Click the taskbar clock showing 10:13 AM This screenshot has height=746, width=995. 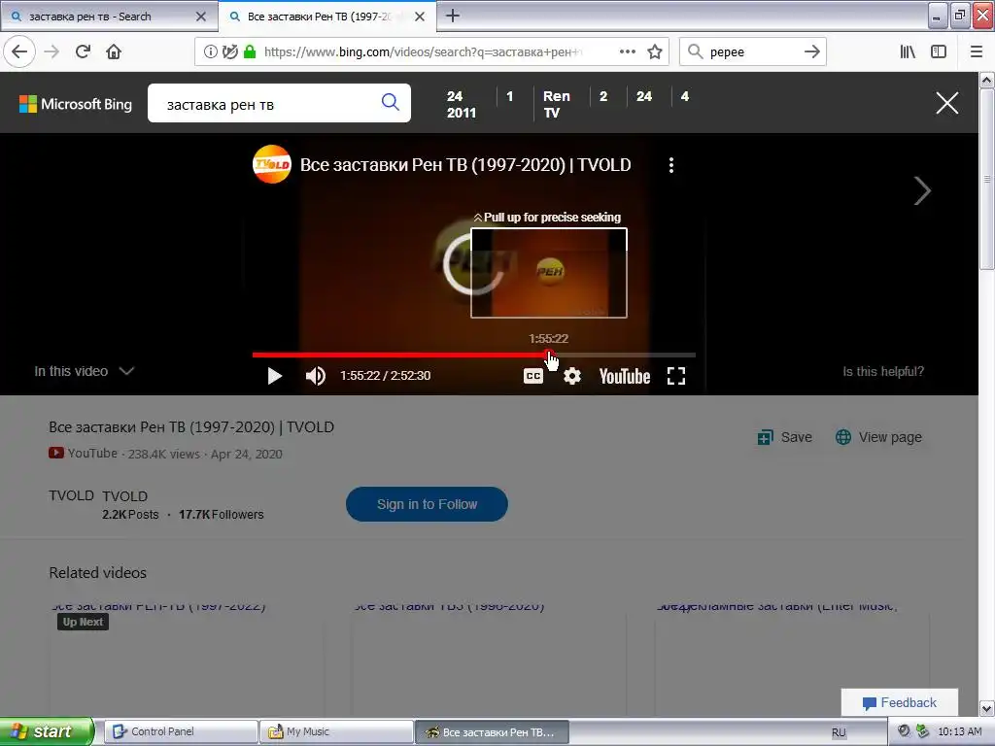pyautogui.click(x=959, y=731)
